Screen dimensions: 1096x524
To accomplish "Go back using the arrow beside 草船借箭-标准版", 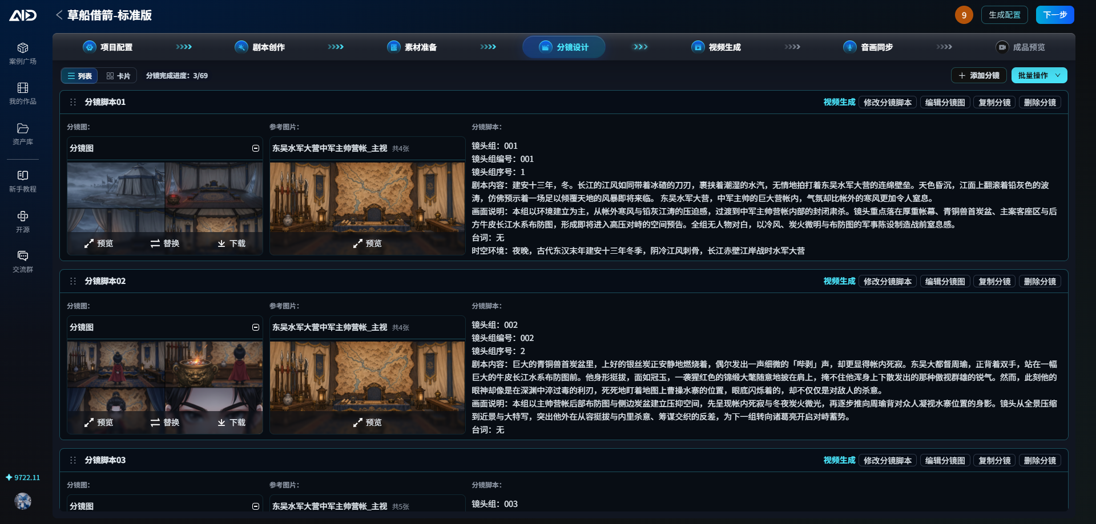I will pos(59,15).
